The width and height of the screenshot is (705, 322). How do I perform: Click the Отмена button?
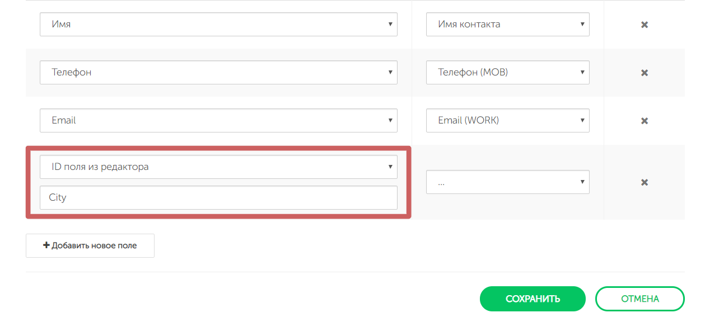pyautogui.click(x=639, y=299)
